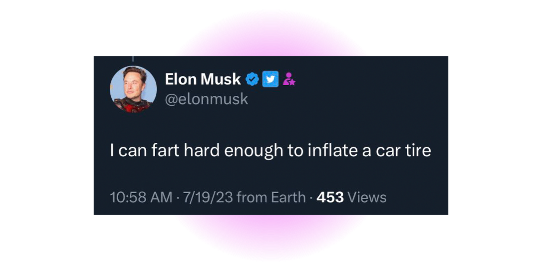The width and height of the screenshot is (542, 271).
Task: Open the @elonmusk handle link
Action: (x=206, y=99)
